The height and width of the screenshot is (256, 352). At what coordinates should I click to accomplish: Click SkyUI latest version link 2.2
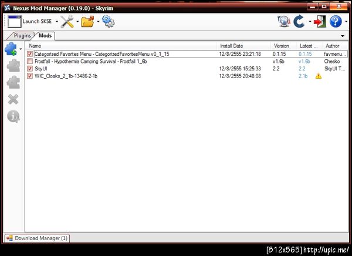[x=302, y=69]
